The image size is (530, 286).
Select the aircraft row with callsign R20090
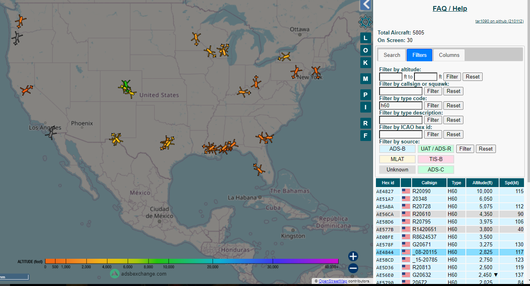(450, 191)
